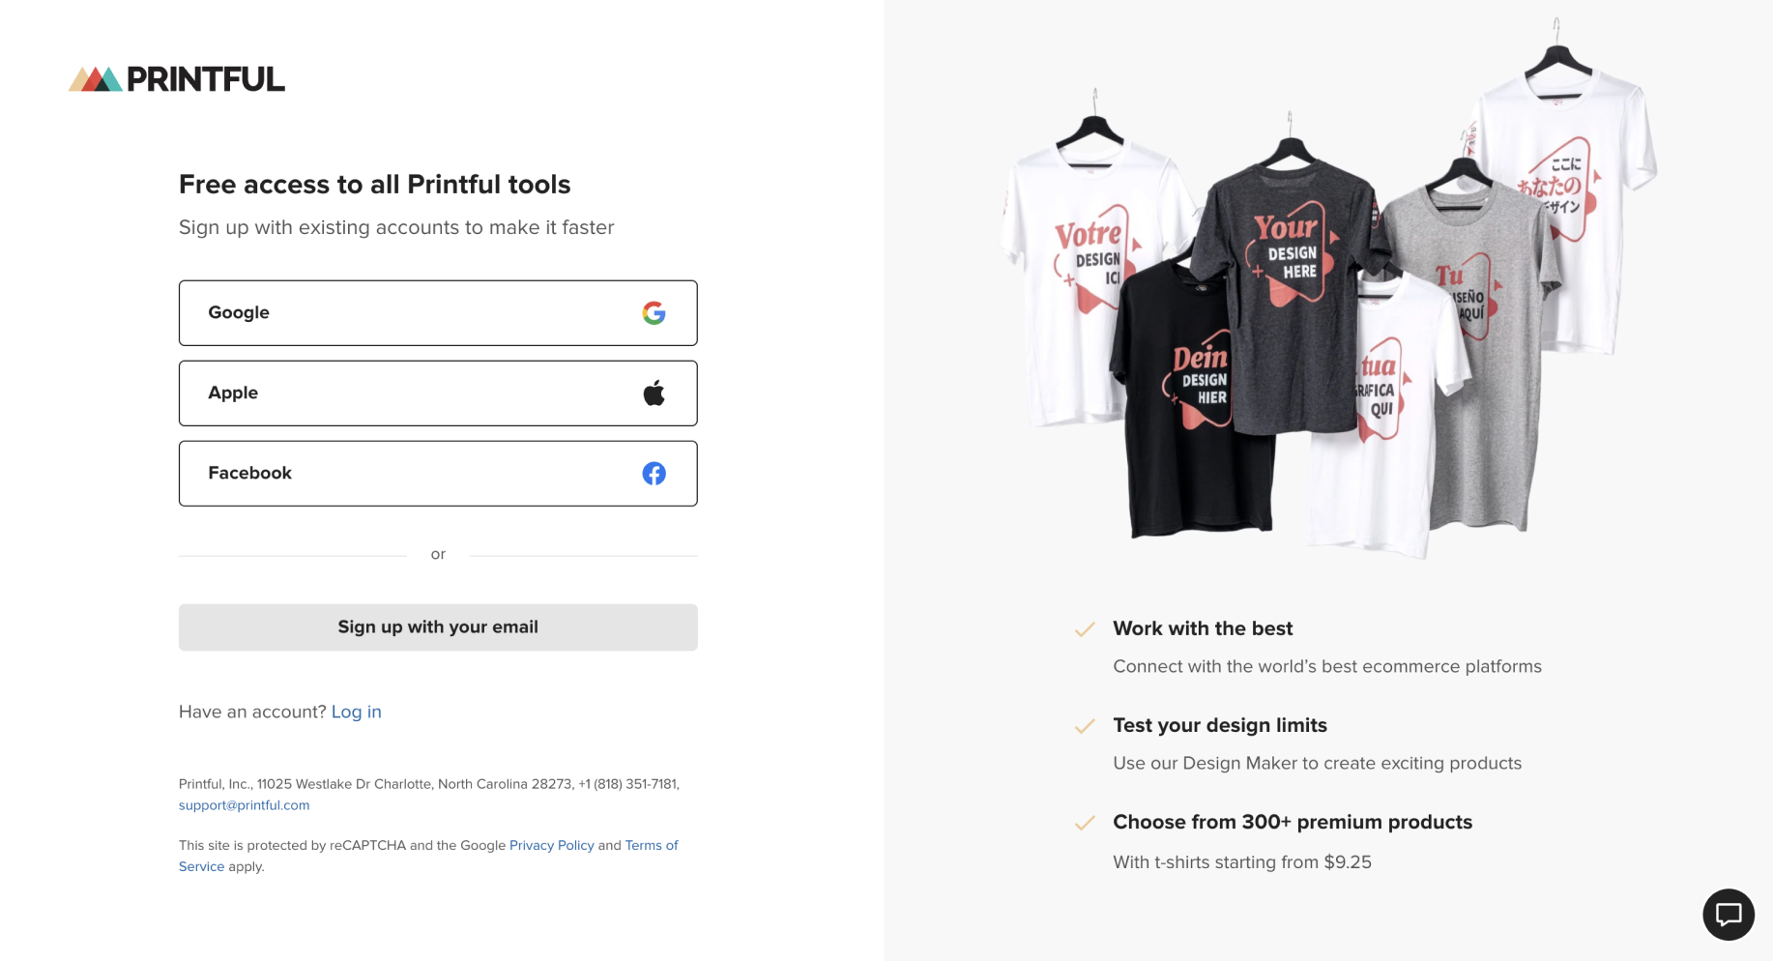
Task: Open the live chat bubble icon
Action: click(x=1728, y=914)
